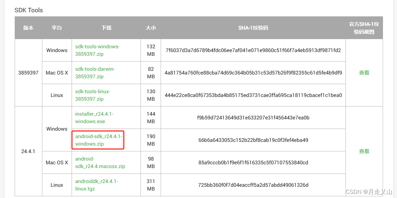This screenshot has height=198, width=397.
Task: Click 查看 for version 3859397
Action: coord(364,73)
